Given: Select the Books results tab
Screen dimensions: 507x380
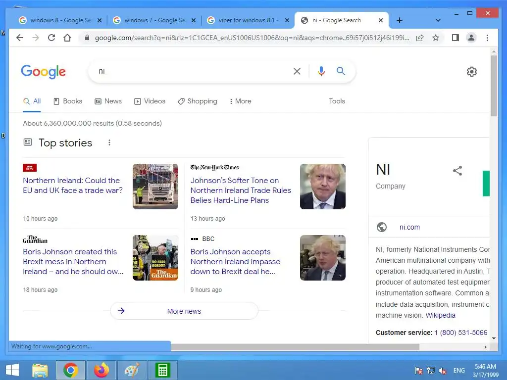Looking at the screenshot, I should point(67,101).
